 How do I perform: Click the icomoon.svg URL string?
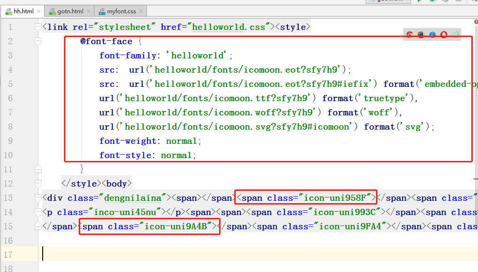tap(236, 127)
